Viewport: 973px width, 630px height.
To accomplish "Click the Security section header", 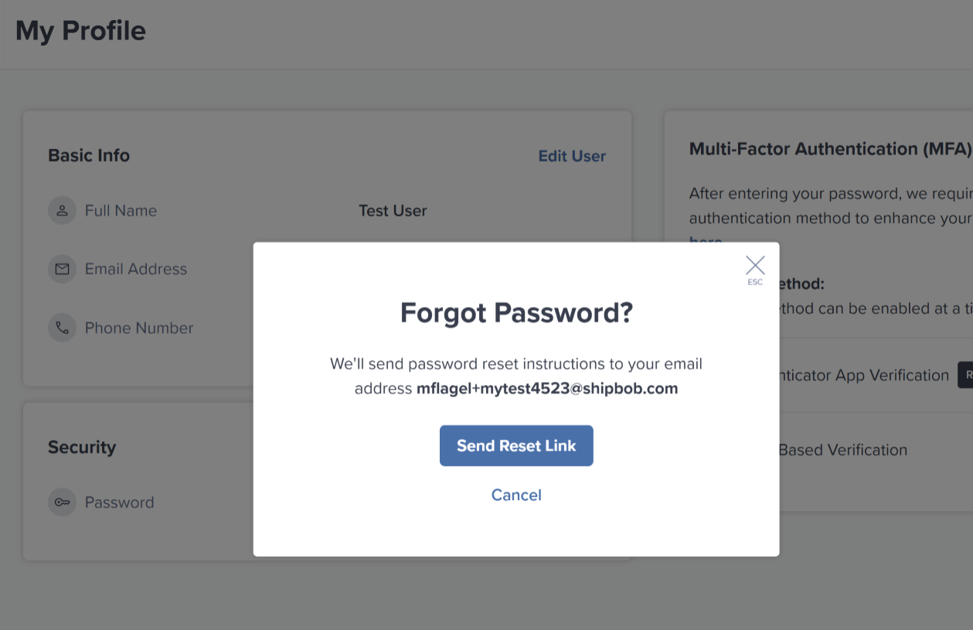I will coord(82,447).
